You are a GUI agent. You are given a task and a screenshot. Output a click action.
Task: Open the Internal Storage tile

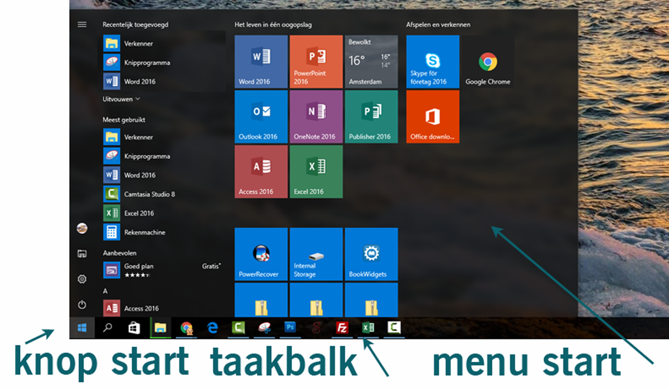tap(316, 254)
